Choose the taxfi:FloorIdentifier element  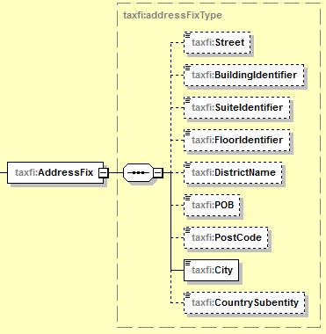(x=236, y=141)
